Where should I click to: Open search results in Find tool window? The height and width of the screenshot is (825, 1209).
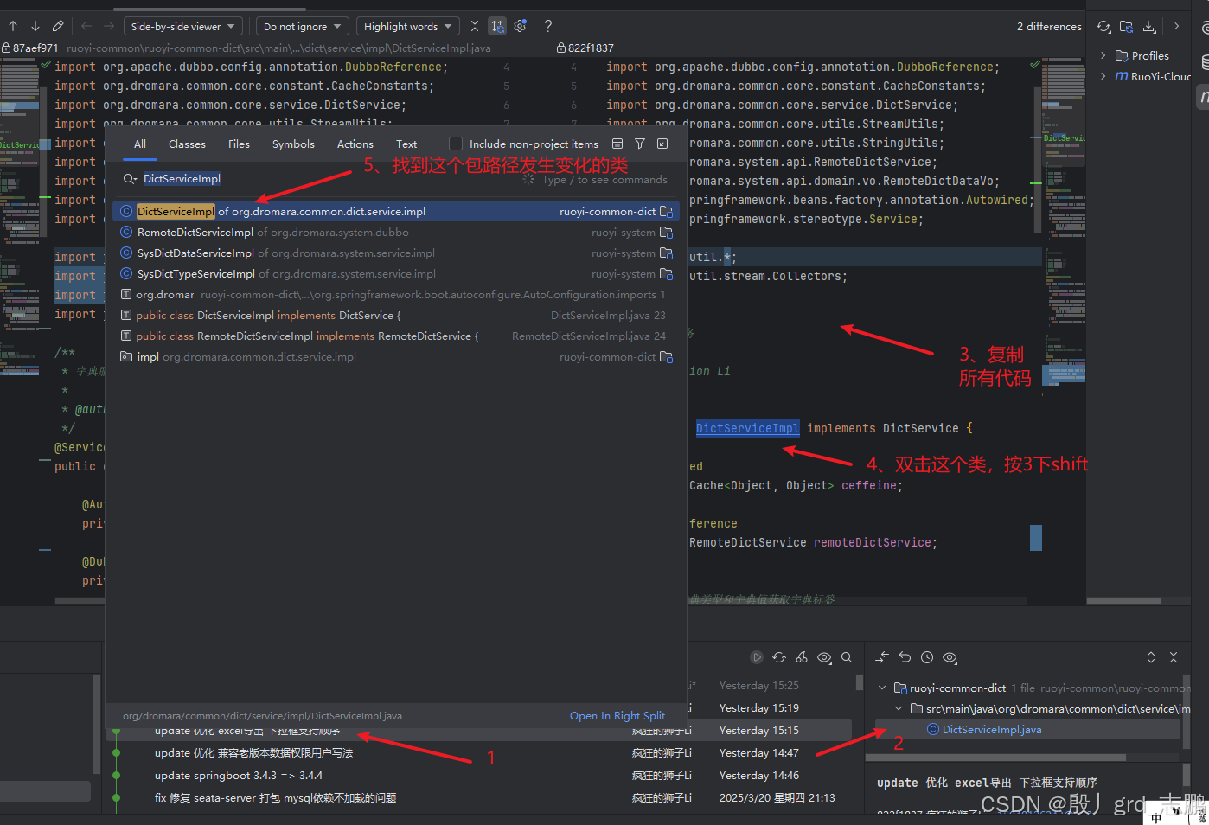pos(662,144)
